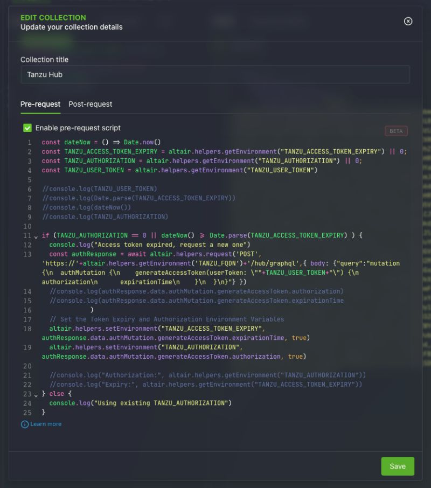The width and height of the screenshot is (431, 488).
Task: Open the Learn more link
Action: click(46, 424)
